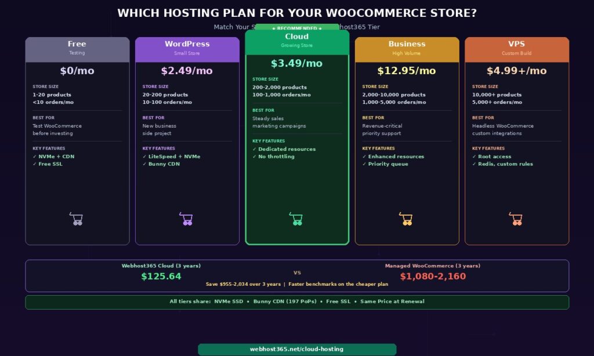This screenshot has width=594, height=356.
Task: Click '20-200 products' store size
Action: point(165,95)
